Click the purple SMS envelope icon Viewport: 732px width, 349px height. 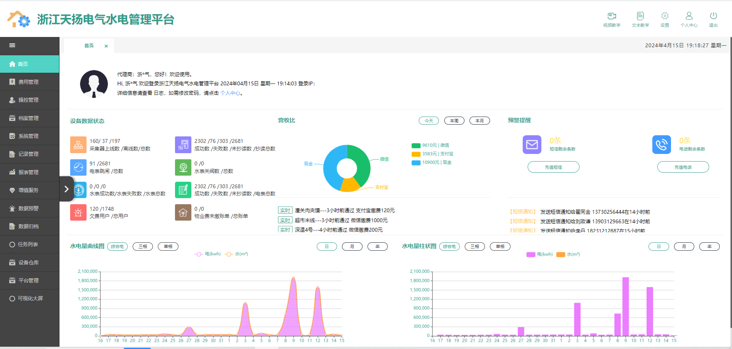point(532,145)
